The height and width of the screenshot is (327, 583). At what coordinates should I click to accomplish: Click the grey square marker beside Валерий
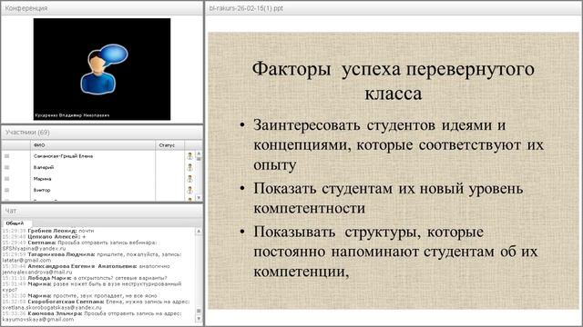(x=6, y=167)
